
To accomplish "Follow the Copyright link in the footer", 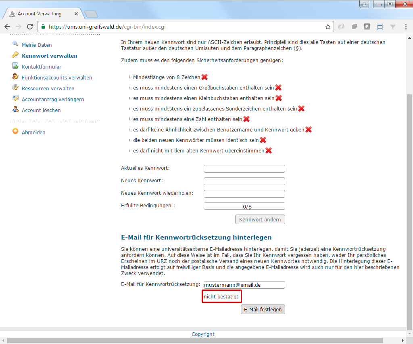I will (203, 334).
